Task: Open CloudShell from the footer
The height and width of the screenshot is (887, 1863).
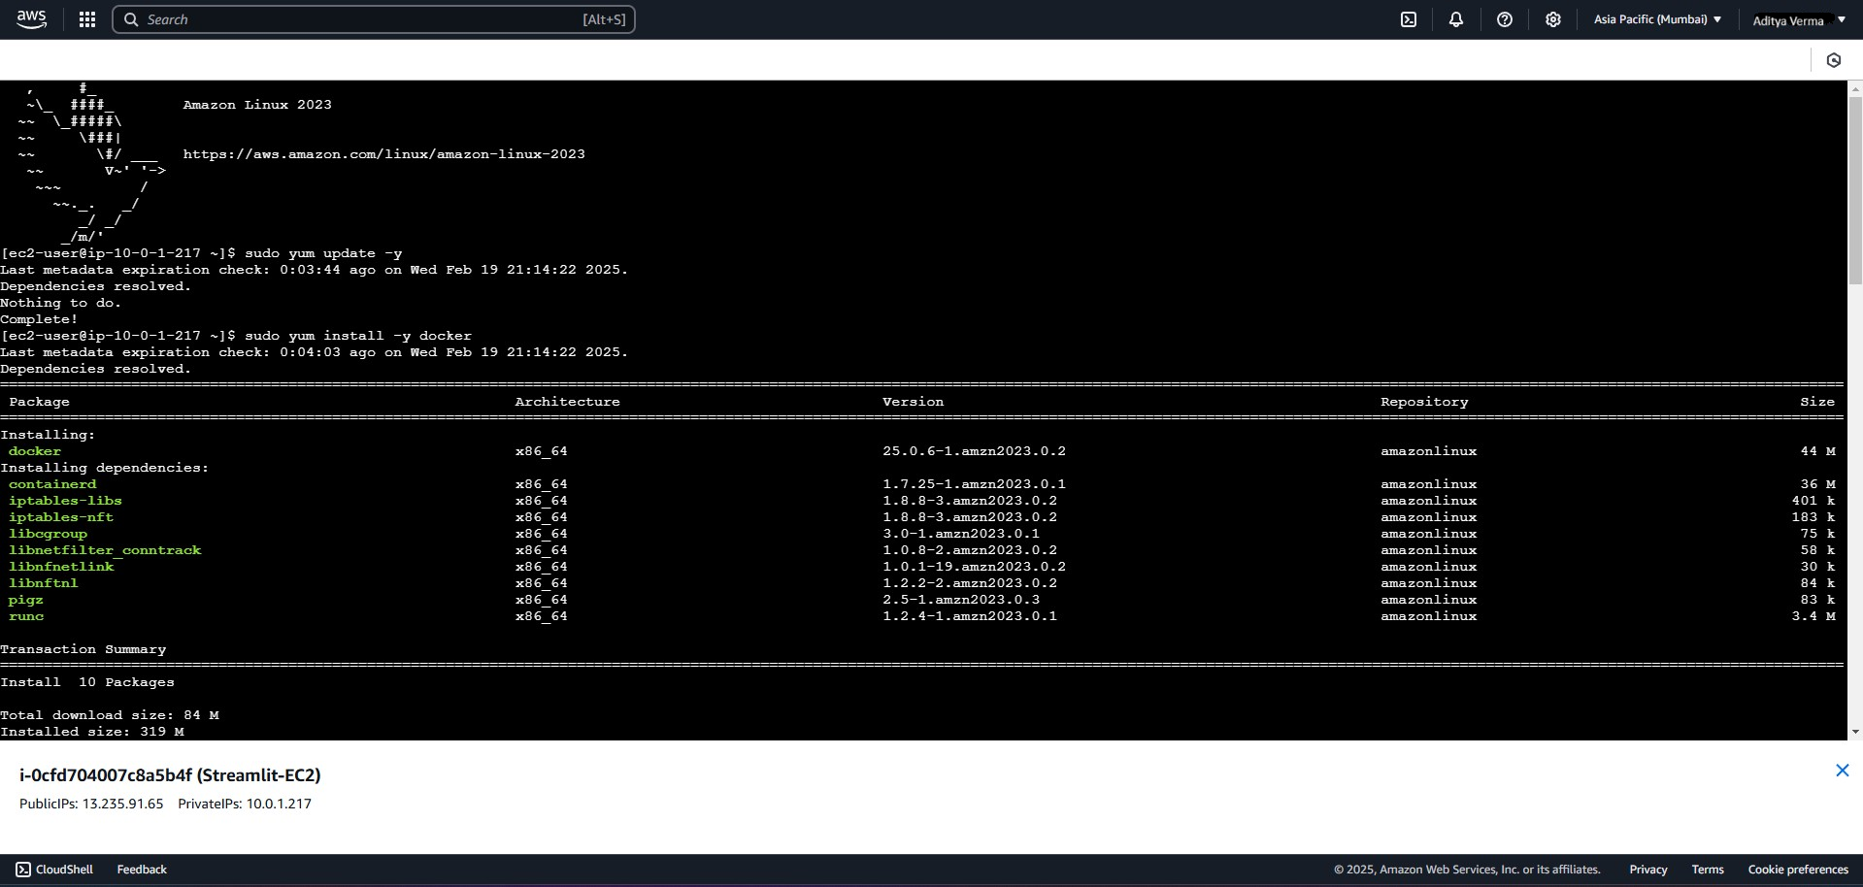Action: pos(54,870)
